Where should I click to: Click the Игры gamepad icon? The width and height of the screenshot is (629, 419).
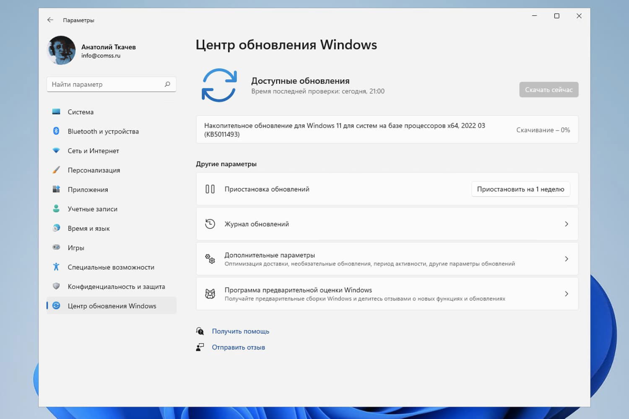tap(56, 247)
